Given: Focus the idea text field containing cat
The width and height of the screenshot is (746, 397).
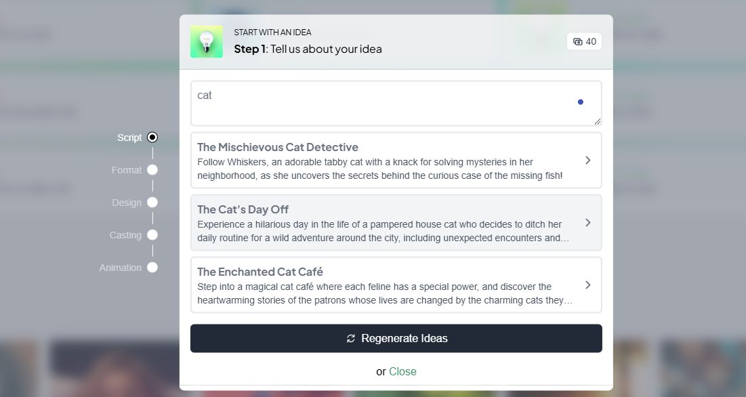Looking at the screenshot, I should (x=396, y=103).
